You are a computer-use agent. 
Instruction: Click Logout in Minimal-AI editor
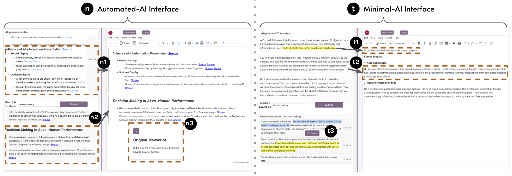[x=404, y=32]
